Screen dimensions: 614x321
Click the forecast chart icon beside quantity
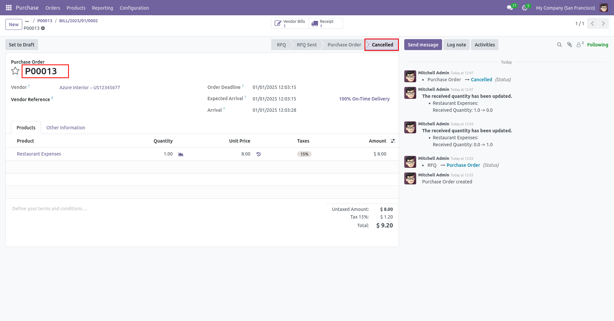[x=181, y=154]
